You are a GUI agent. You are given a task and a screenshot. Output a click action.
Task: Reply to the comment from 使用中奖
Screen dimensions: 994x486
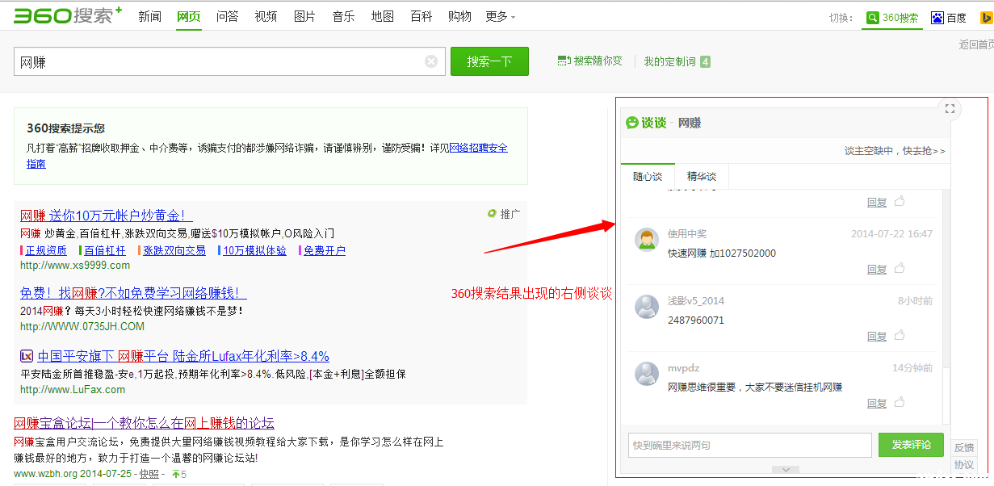(877, 269)
